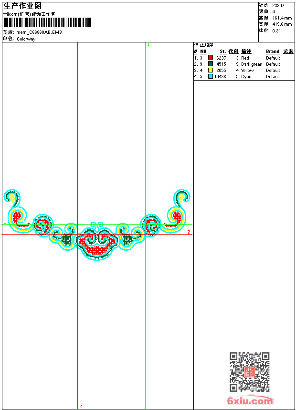The height and width of the screenshot is (410, 296).
Task: Select the stitch count 10438 value
Action: pos(220,77)
